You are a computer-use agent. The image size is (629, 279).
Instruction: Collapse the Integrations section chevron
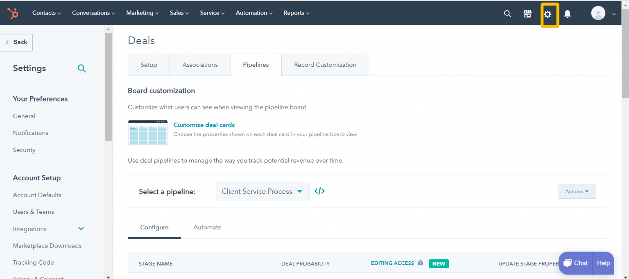81,229
